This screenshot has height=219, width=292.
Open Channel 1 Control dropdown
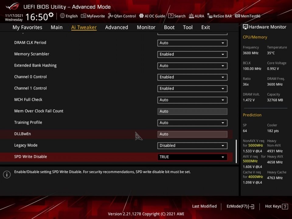click(192, 89)
